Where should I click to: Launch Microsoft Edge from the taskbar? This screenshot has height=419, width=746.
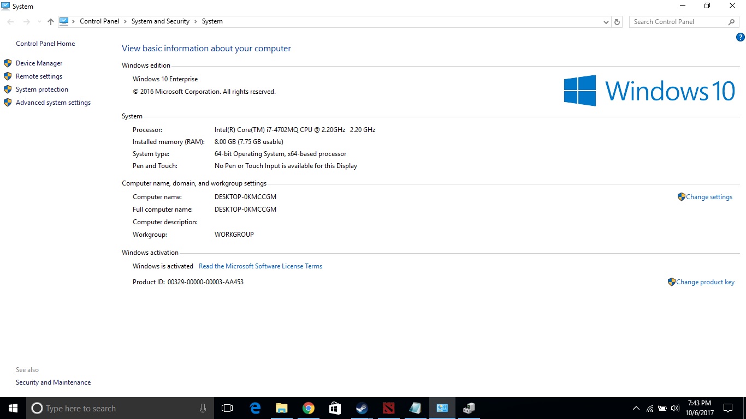tap(255, 408)
